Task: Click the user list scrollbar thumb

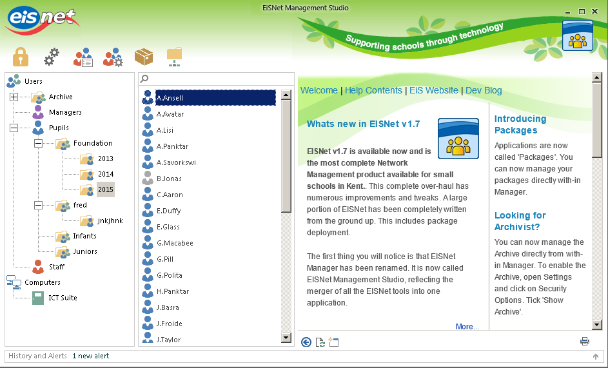Action: [x=286, y=156]
